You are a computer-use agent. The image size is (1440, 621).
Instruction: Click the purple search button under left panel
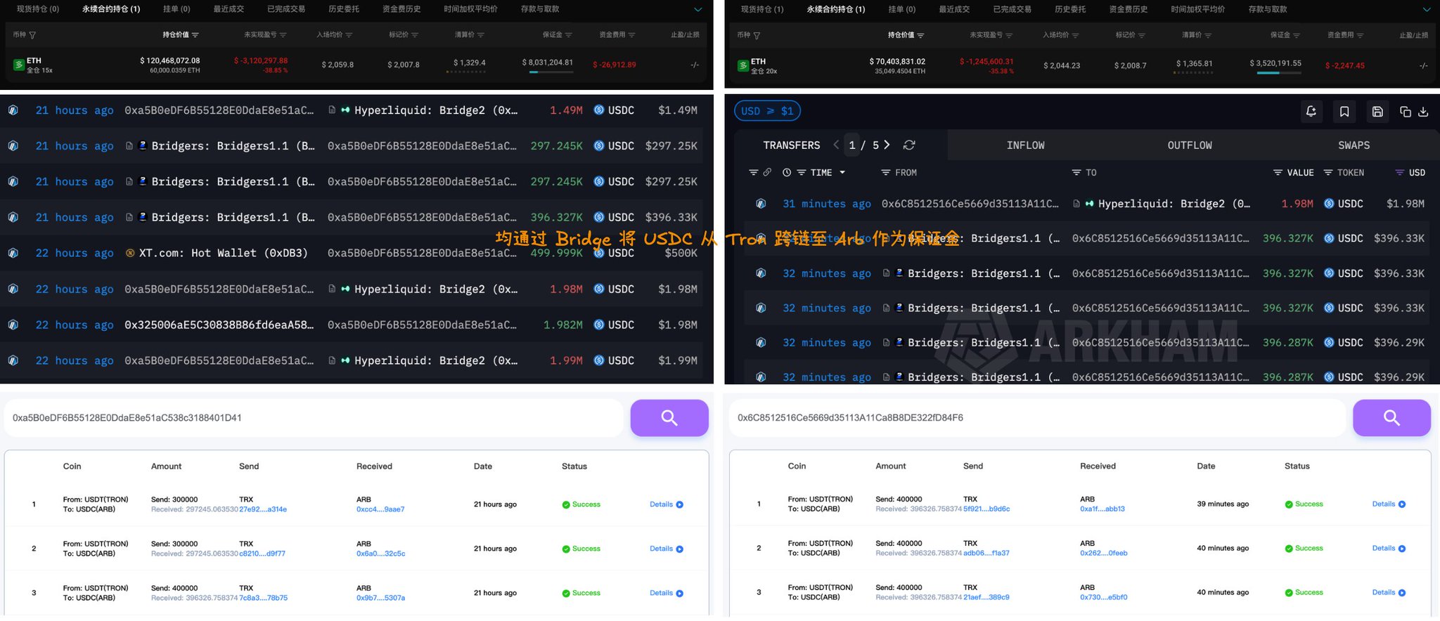pos(669,418)
